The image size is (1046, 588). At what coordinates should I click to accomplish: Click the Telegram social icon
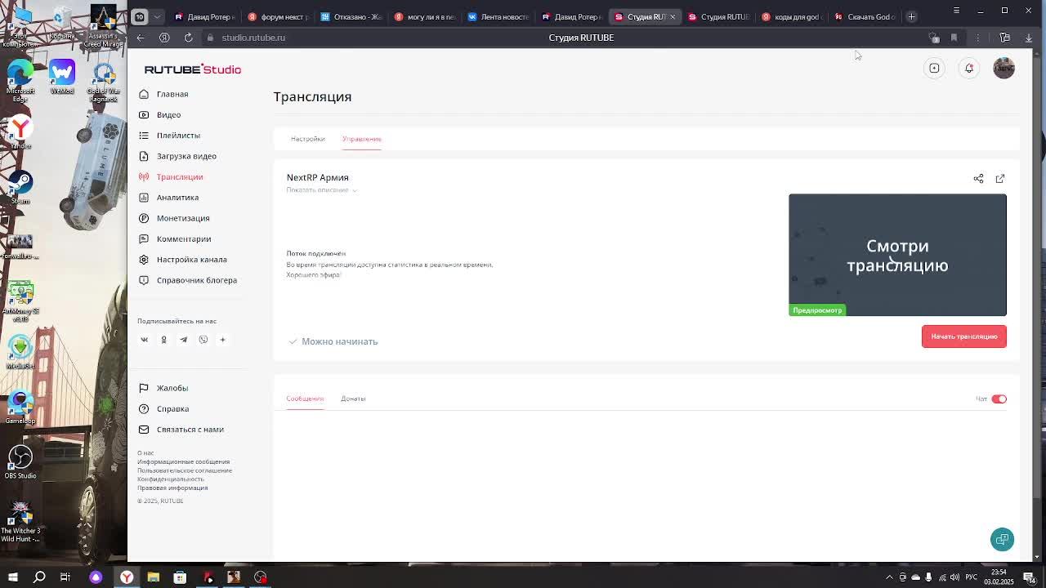(x=183, y=340)
